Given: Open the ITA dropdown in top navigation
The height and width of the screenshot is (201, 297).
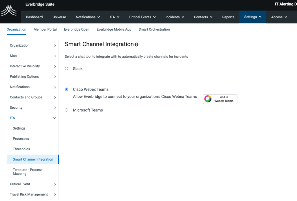Looking at the screenshot, I should 115,17.
